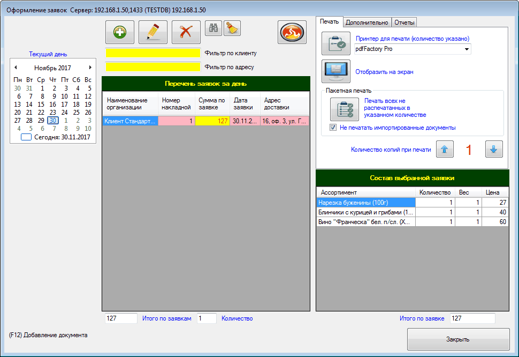Click the yellow client filter field
The height and width of the screenshot is (357, 519).
153,53
